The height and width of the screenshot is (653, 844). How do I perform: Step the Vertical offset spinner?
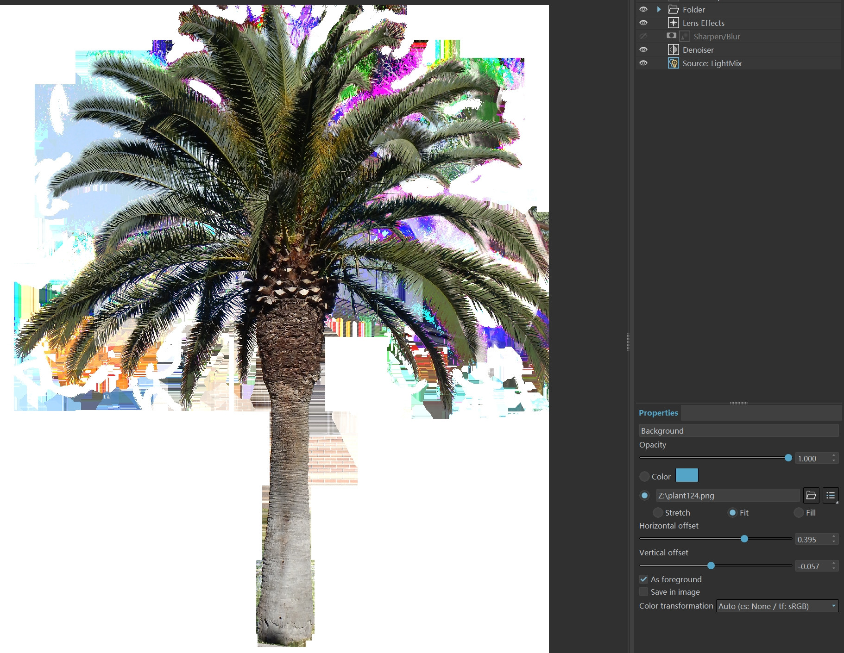834,566
